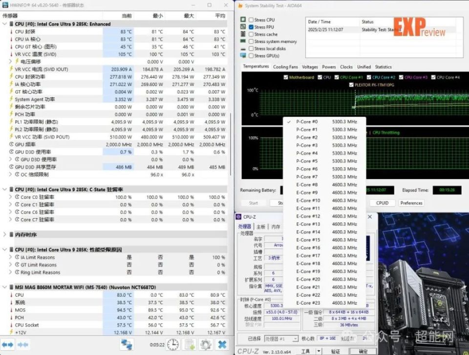Click the RAM stick icon beside Stress system memory

tap(243, 41)
